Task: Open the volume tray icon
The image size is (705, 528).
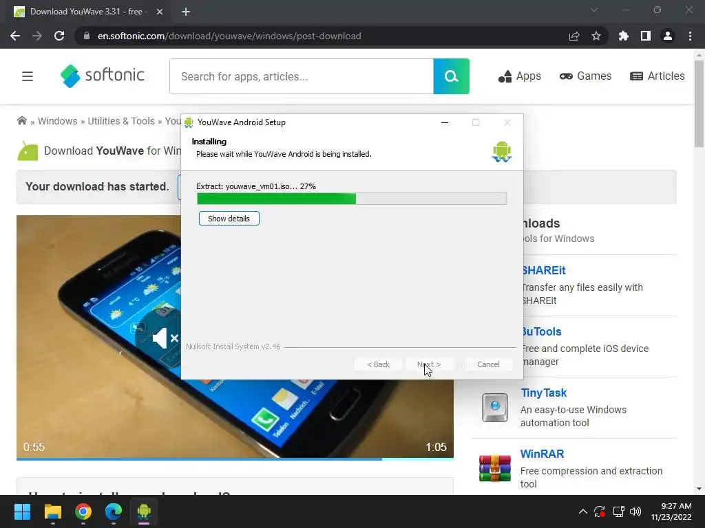Action: point(635,511)
